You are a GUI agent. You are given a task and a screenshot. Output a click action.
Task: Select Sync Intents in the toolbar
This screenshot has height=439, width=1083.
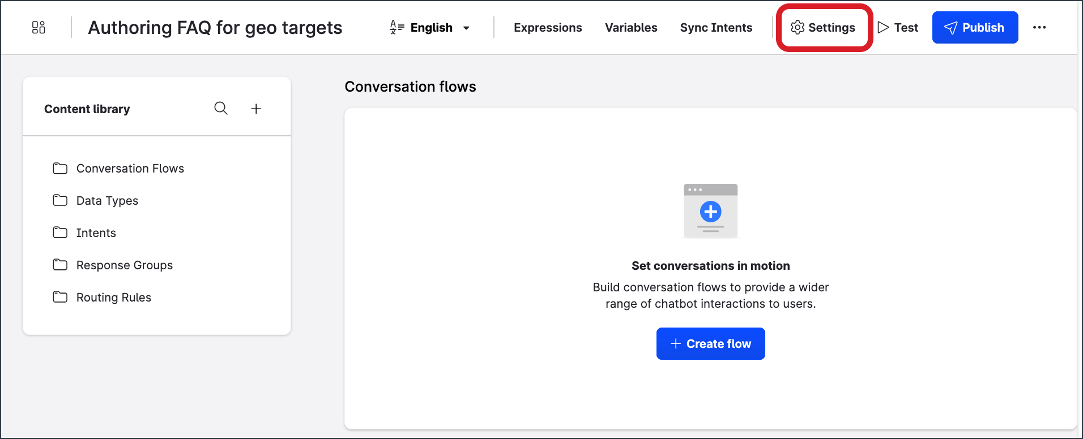pos(716,28)
